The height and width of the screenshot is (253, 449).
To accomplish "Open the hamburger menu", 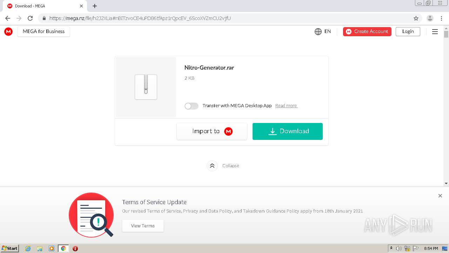I will pyautogui.click(x=435, y=32).
